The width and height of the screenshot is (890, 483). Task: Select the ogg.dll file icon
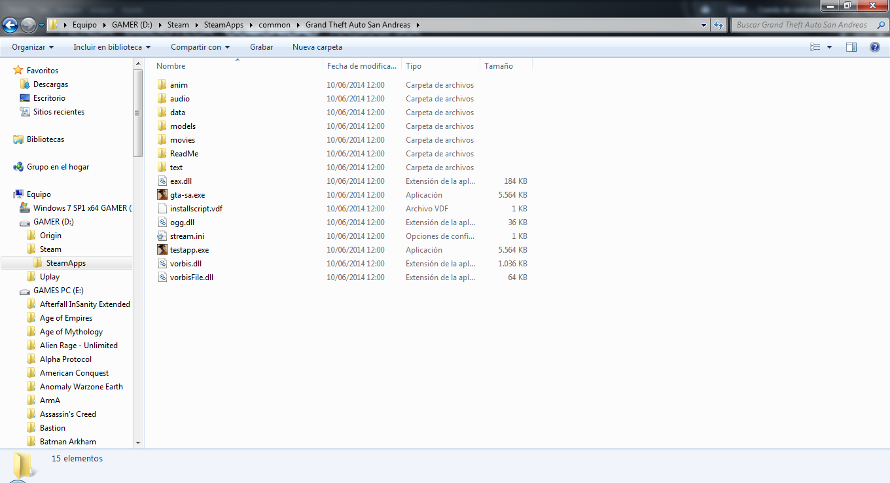click(162, 223)
